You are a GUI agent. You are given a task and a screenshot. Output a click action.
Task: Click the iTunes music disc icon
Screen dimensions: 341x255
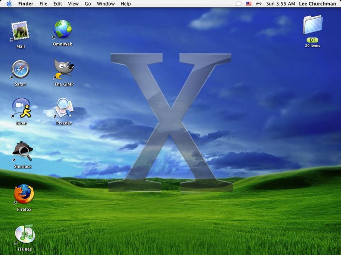pyautogui.click(x=25, y=234)
